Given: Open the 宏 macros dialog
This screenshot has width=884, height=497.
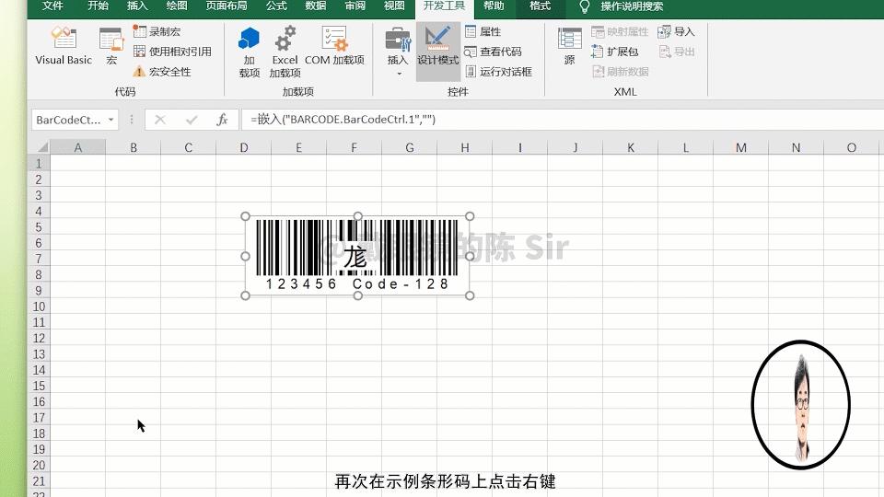Looking at the screenshot, I should coord(111,46).
